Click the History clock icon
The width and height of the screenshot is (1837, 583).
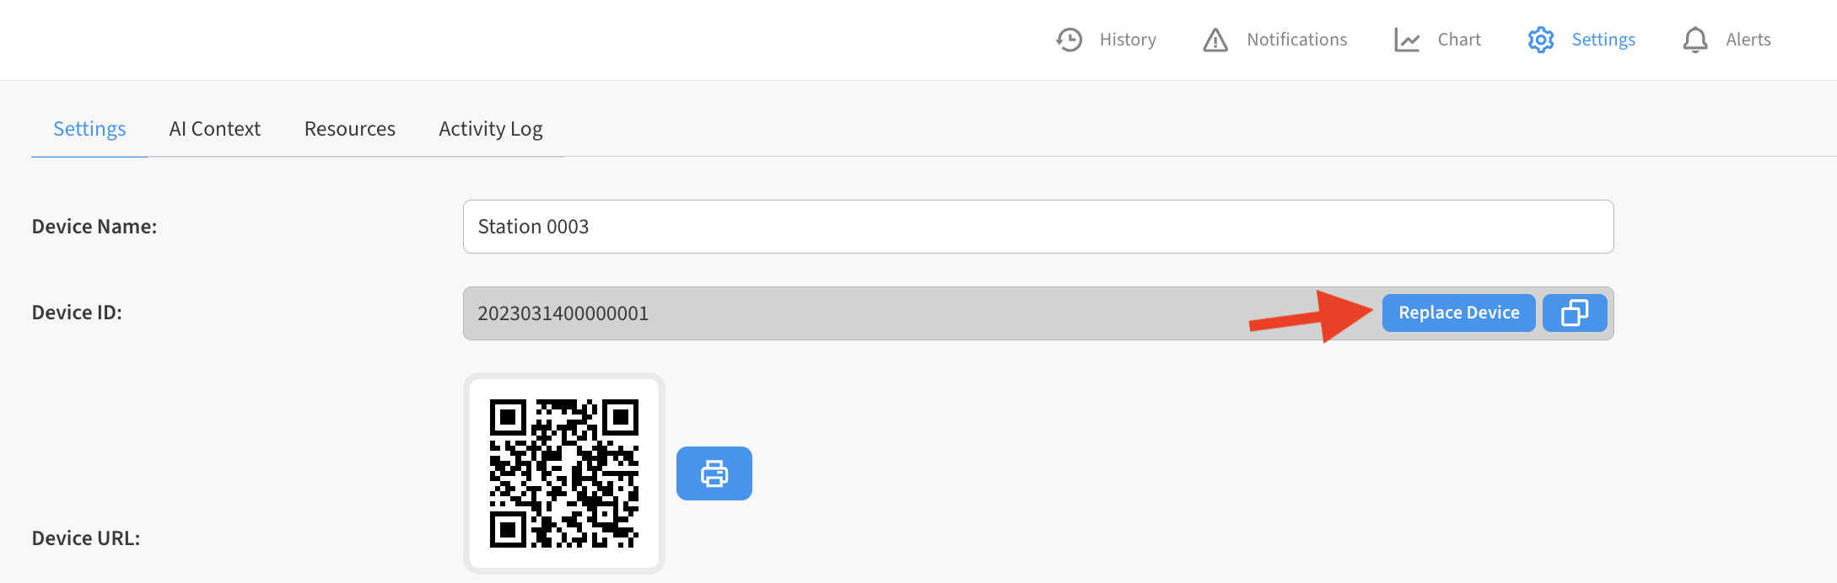click(1068, 39)
